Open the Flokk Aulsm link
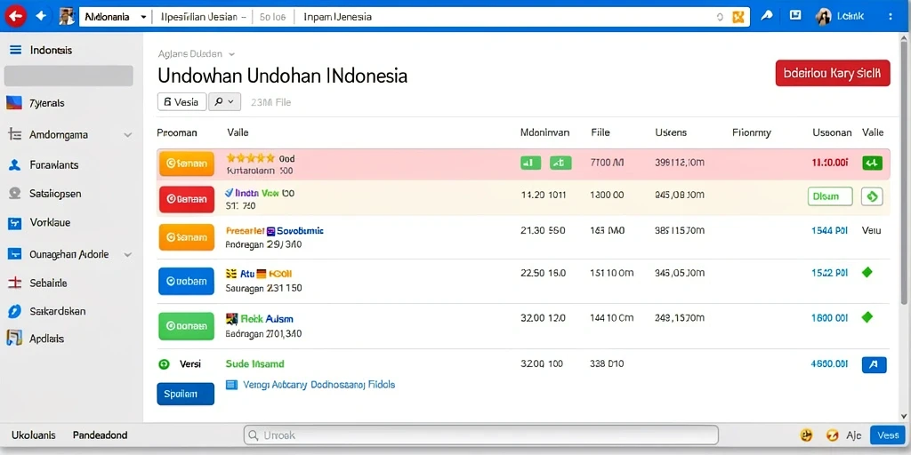 coord(267,319)
